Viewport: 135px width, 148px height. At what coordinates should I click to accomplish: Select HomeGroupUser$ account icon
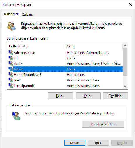[x=11, y=75]
